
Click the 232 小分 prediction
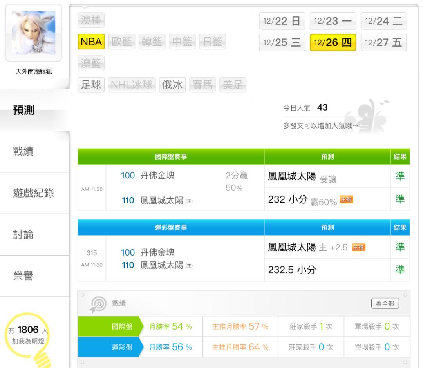click(288, 199)
